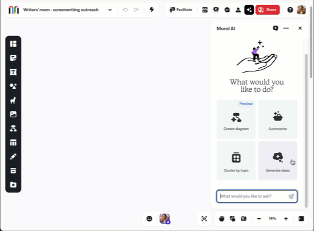Open the templates tool in left sidebar

pyautogui.click(x=13, y=44)
